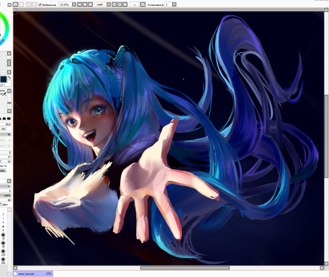Select the Marker brush tool
The height and width of the screenshot is (277, 329).
(x=3, y=93)
